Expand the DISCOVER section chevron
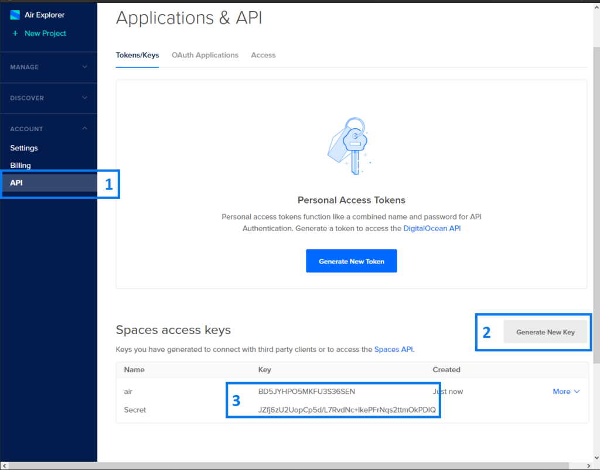Screen dimensions: 600x470 click(x=84, y=98)
